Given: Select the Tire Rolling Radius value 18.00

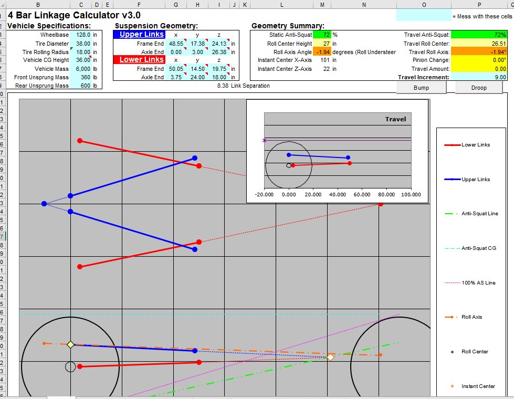Looking at the screenshot, I should point(81,52).
